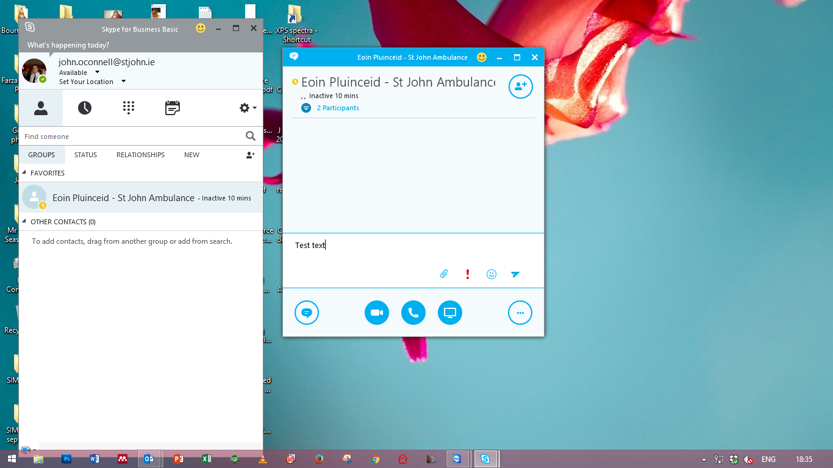833x468 pixels.
Task: Set high importance with red exclamation icon
Action: pyautogui.click(x=468, y=274)
